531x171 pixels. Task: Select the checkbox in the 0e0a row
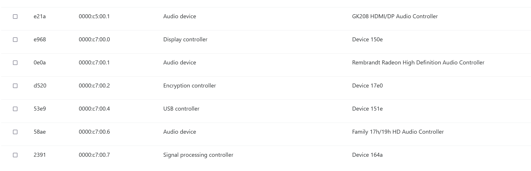click(x=15, y=63)
